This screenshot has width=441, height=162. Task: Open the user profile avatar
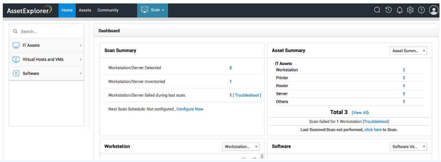pyautogui.click(x=434, y=10)
